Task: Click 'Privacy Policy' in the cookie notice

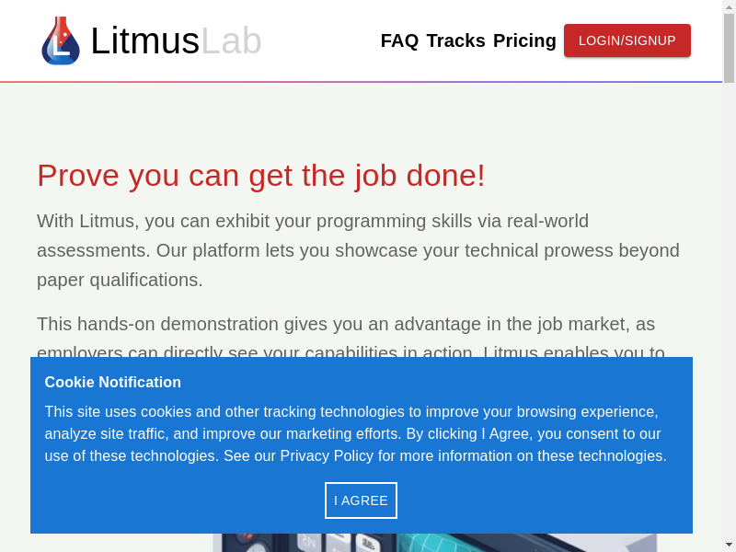Action: 327,456
